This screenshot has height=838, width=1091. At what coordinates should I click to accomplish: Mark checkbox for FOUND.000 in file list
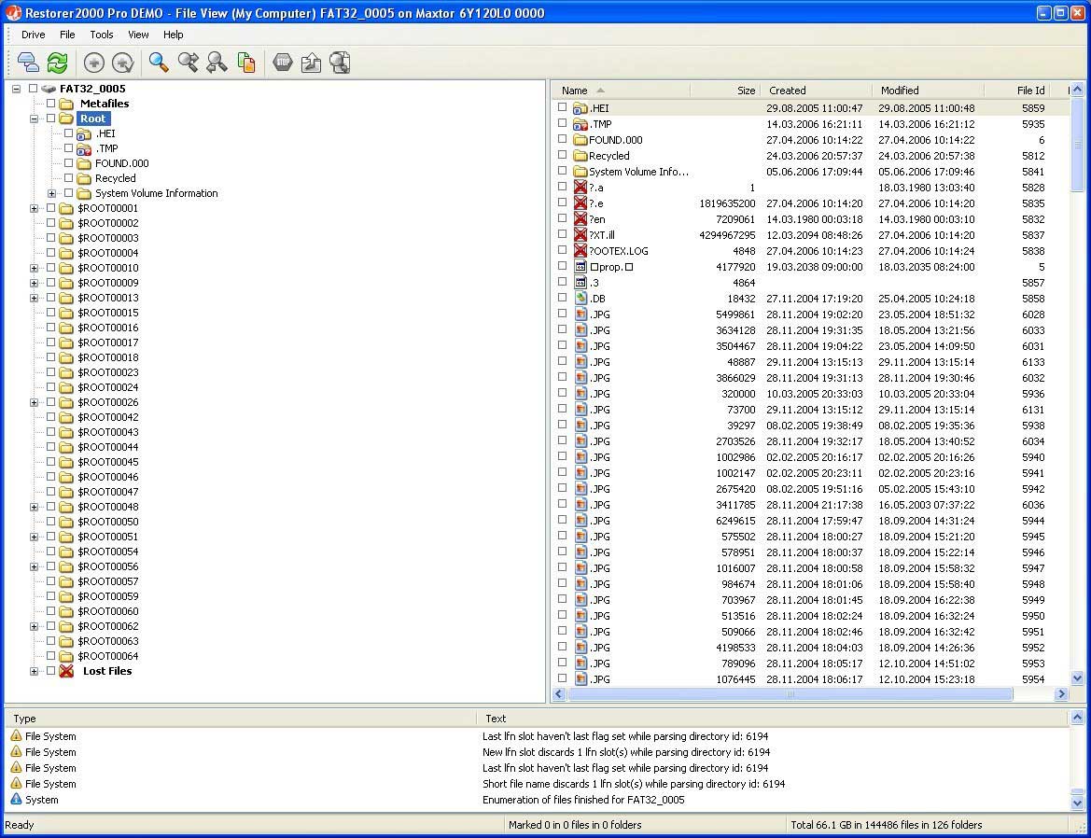562,139
